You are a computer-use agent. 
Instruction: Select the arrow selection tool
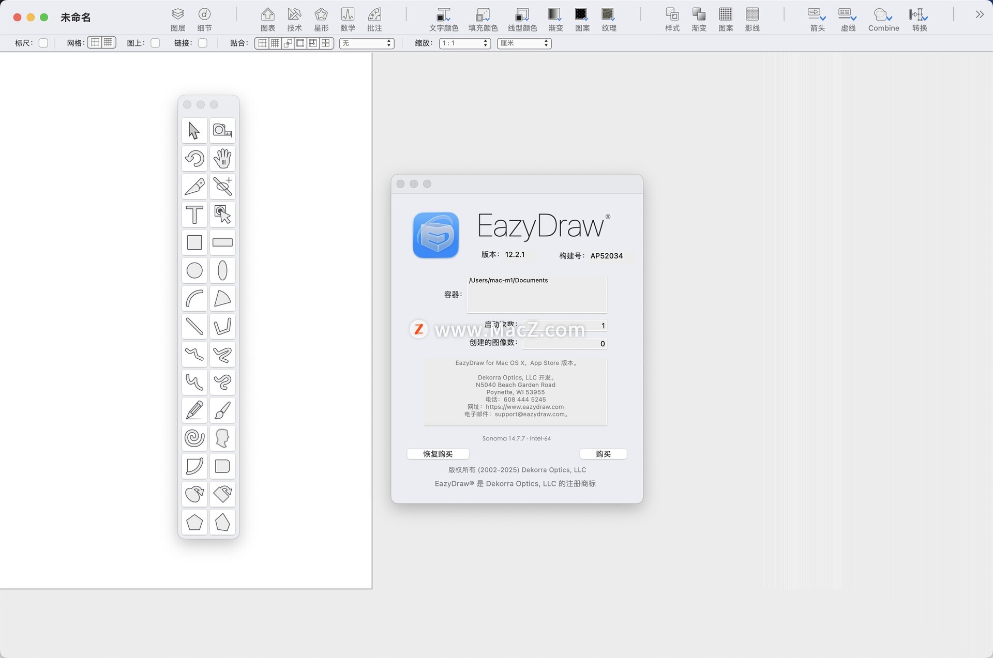[194, 130]
